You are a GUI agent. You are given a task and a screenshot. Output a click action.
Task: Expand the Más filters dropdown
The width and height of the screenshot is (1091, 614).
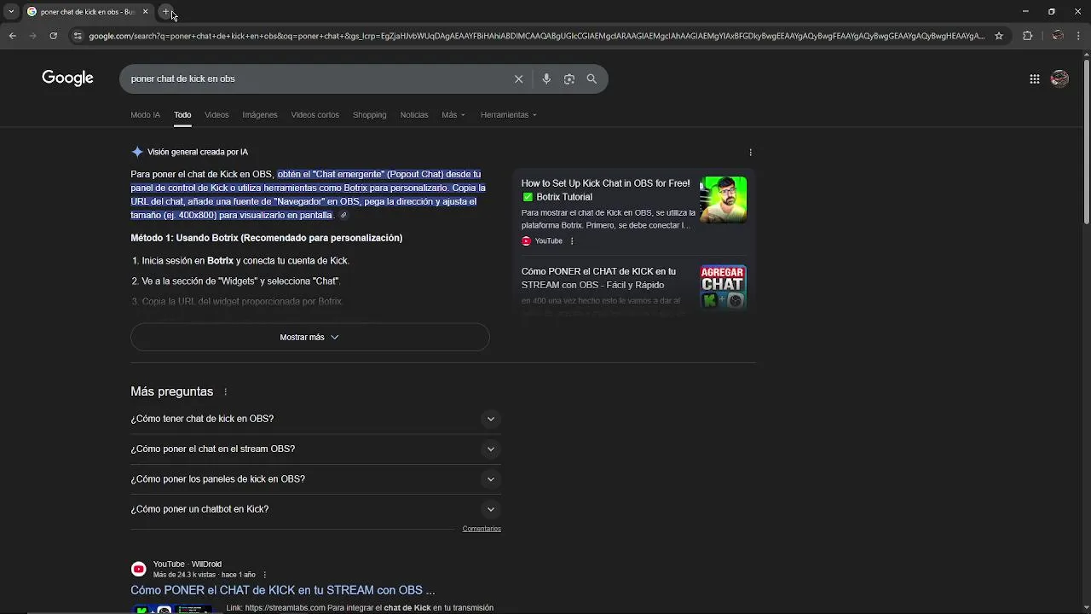click(453, 114)
